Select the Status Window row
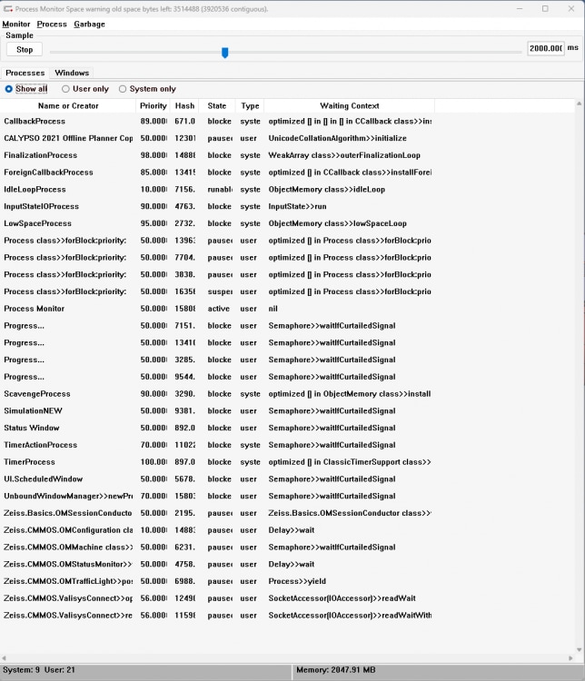The image size is (585, 681). click(217, 428)
